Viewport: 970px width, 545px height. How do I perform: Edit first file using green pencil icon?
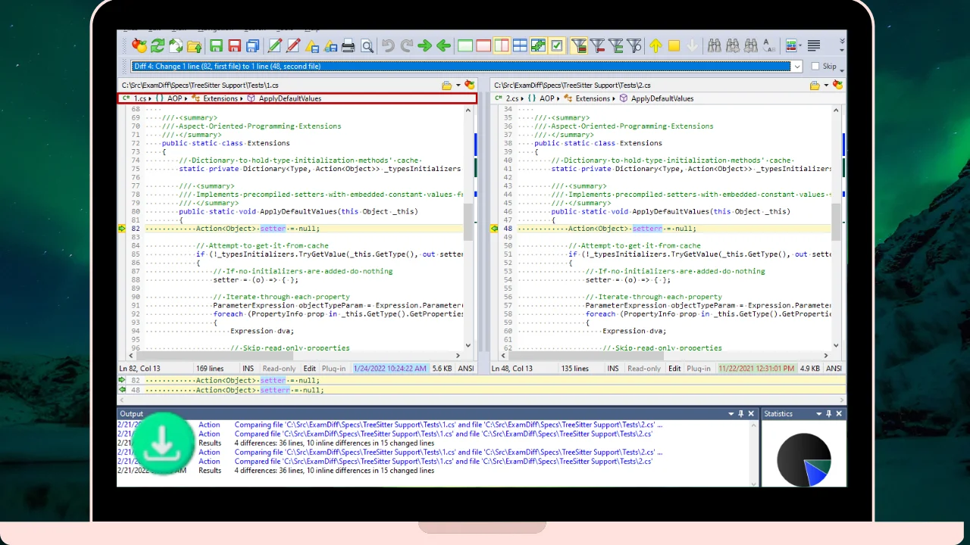(x=274, y=46)
